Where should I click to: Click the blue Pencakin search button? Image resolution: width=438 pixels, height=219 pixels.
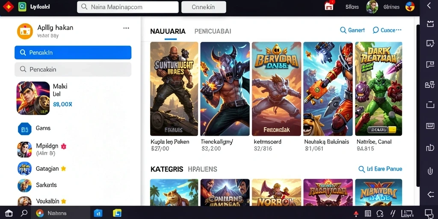(73, 53)
